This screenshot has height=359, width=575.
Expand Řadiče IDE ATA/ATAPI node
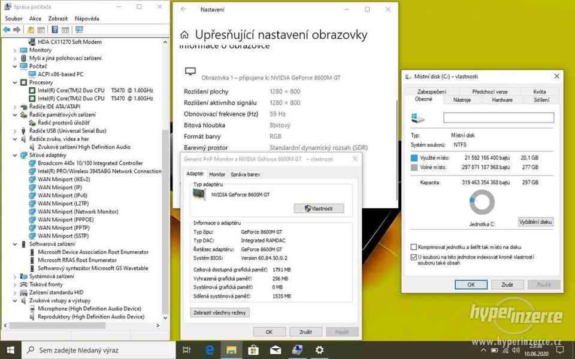click(15, 107)
